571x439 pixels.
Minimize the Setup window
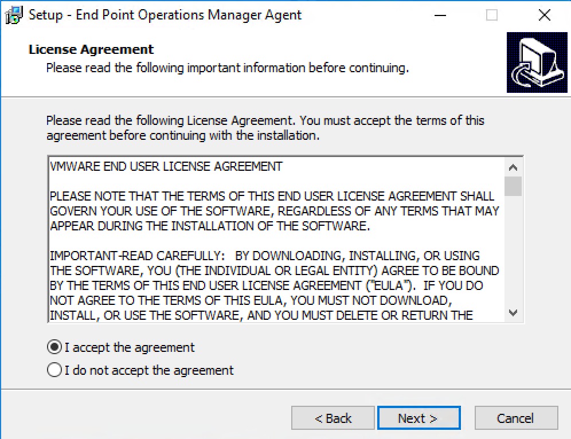tap(440, 15)
